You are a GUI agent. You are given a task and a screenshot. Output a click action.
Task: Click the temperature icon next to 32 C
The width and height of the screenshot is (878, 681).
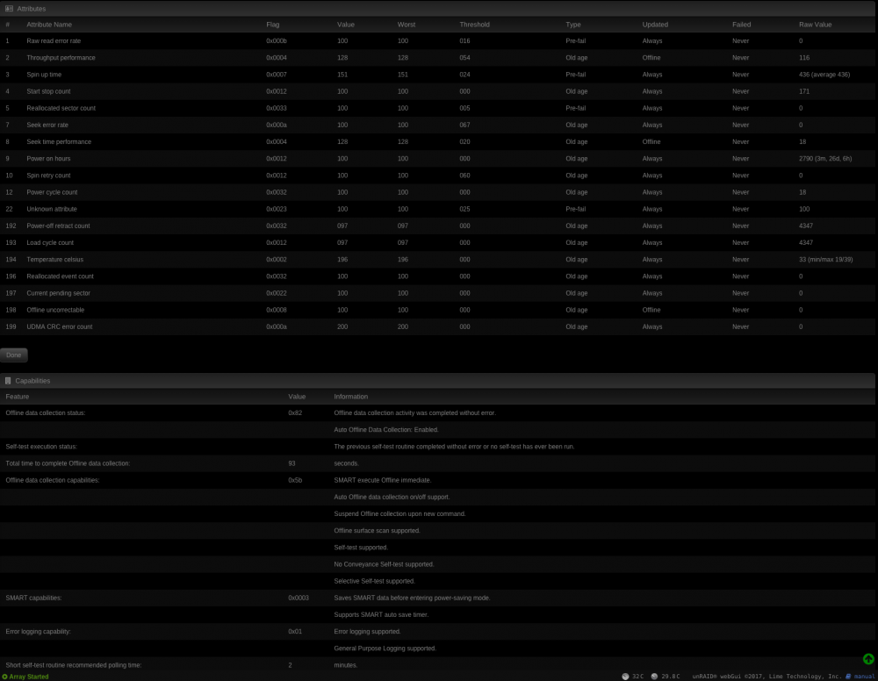(625, 677)
